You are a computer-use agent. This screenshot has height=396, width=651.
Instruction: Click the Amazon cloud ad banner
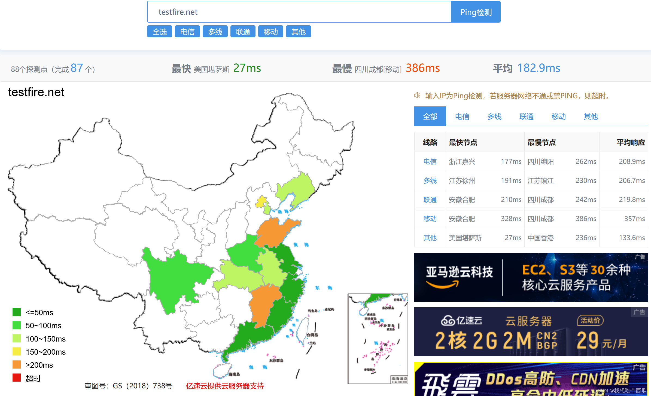(x=531, y=277)
